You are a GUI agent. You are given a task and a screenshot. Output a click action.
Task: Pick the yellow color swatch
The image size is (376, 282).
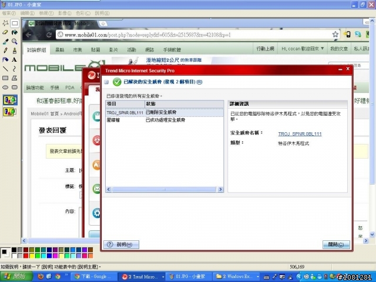coord(32,256)
